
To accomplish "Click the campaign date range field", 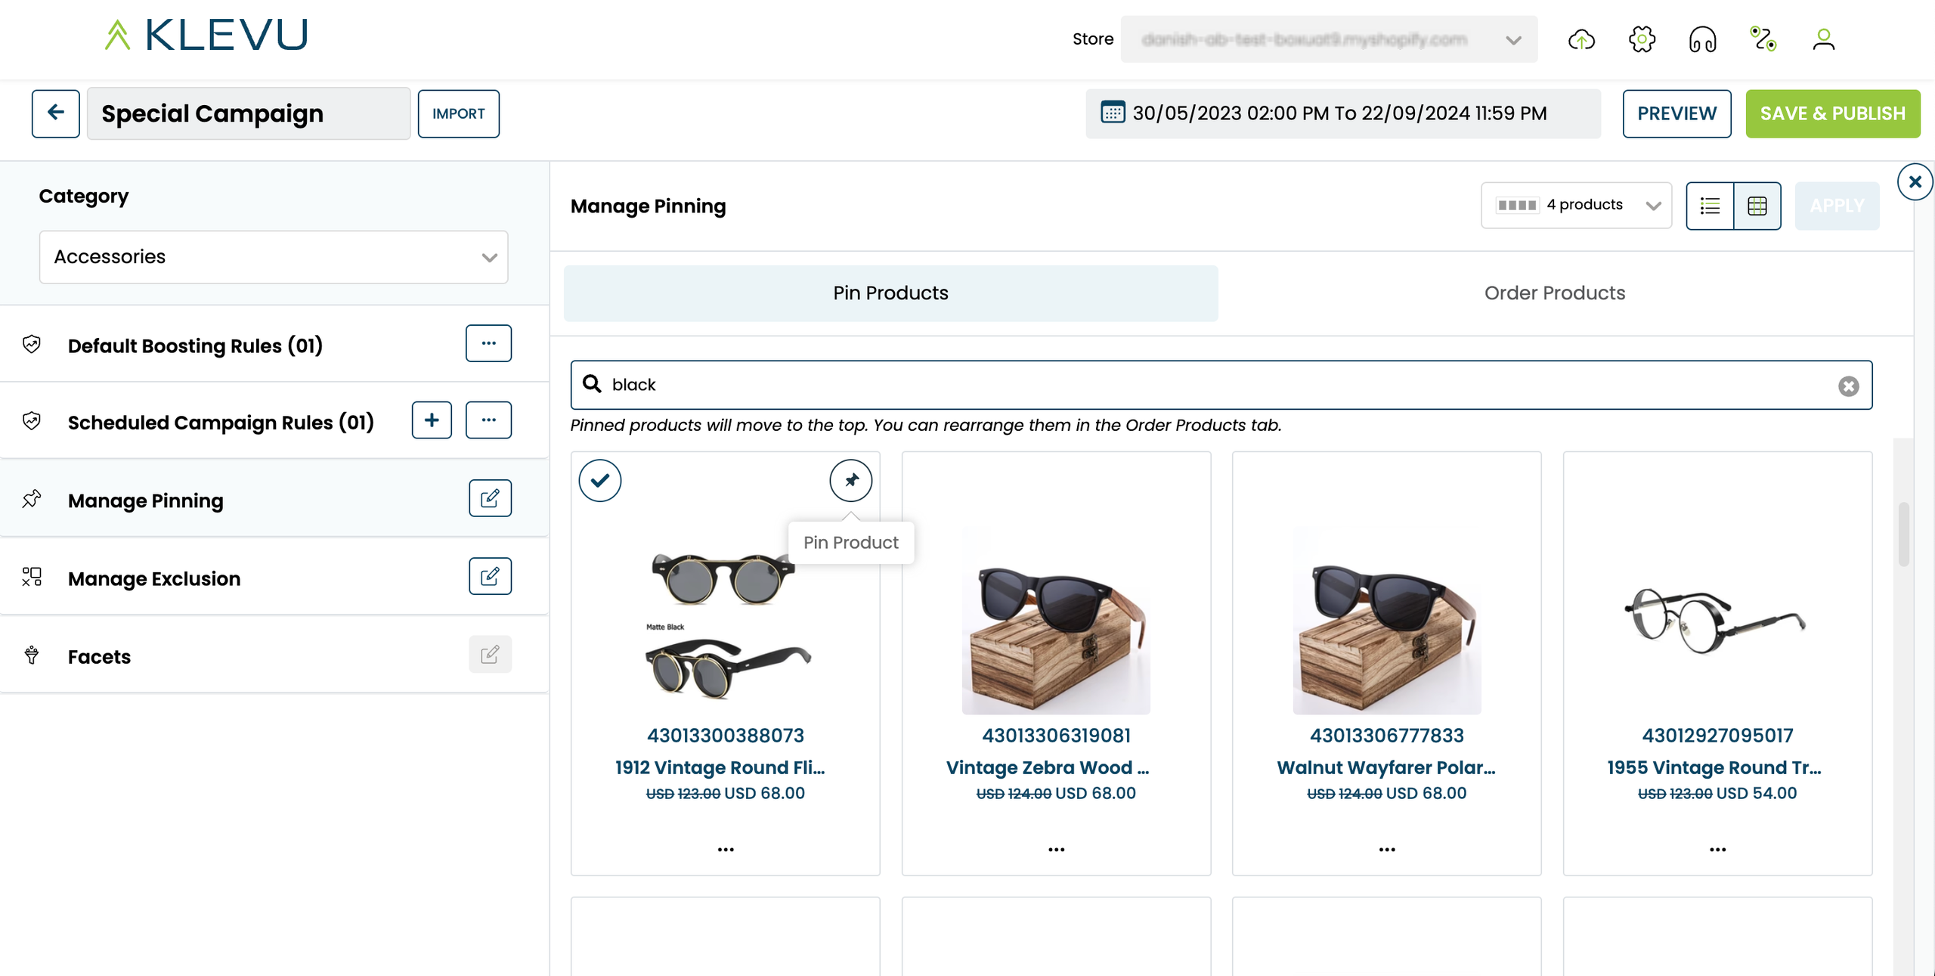I will [x=1342, y=113].
